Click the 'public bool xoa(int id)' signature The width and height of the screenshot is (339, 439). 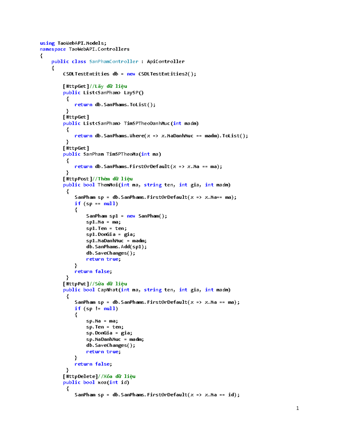click(x=96, y=382)
